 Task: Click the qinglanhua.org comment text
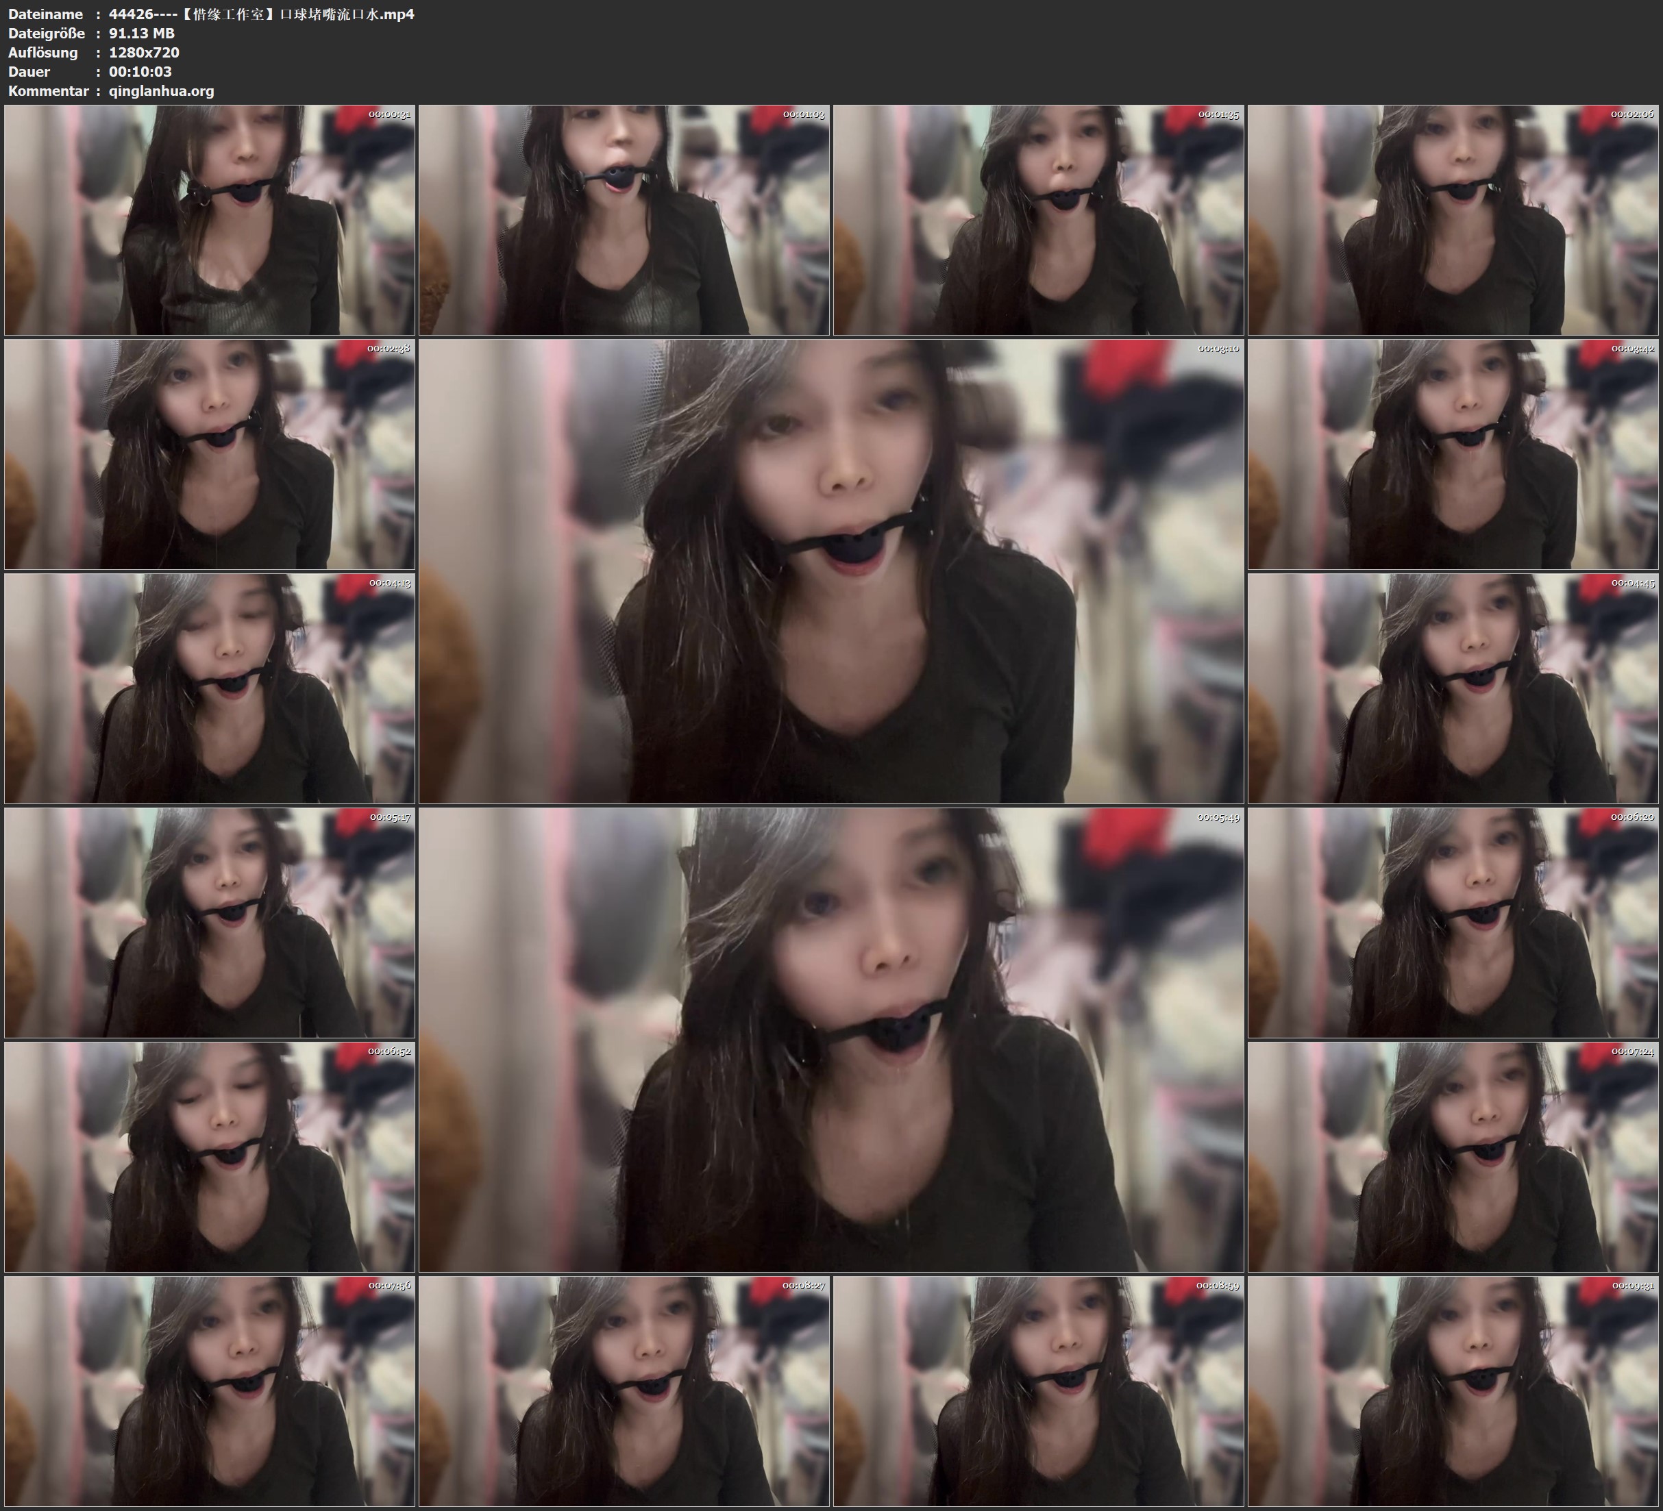pos(162,92)
